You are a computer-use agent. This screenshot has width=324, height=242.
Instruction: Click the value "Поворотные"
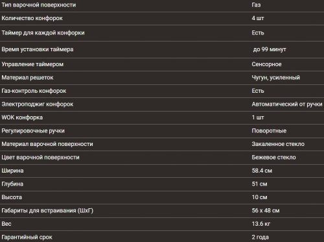click(269, 131)
